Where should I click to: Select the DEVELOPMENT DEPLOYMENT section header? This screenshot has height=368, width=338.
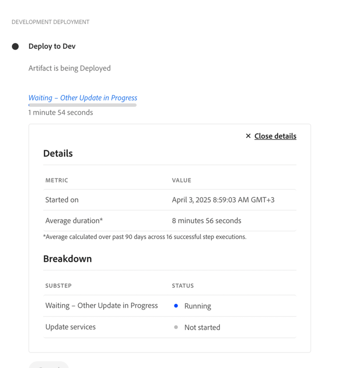coord(50,22)
